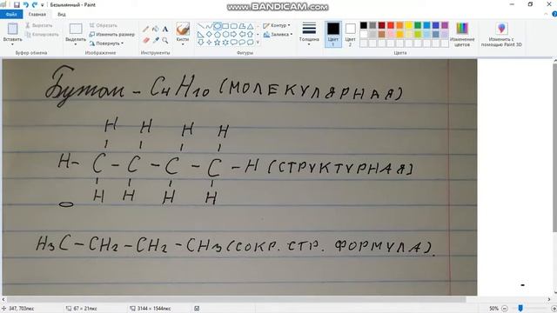Choose the up arrow shape

click(x=250, y=35)
